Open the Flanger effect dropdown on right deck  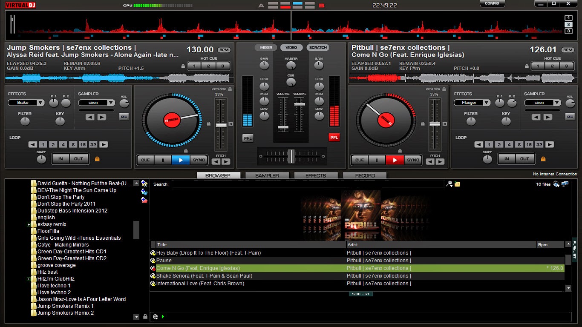pos(473,103)
